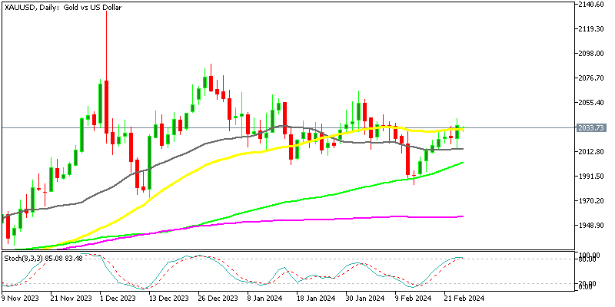
Task: Click the 9 Nov 2023 date label
Action: [23, 298]
